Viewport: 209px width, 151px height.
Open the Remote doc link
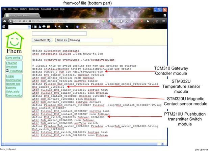[x=13, y=84]
